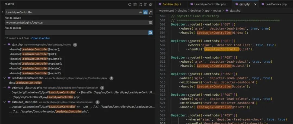
Task: Click line number 514 in gutter
Action: tap(163, 74)
